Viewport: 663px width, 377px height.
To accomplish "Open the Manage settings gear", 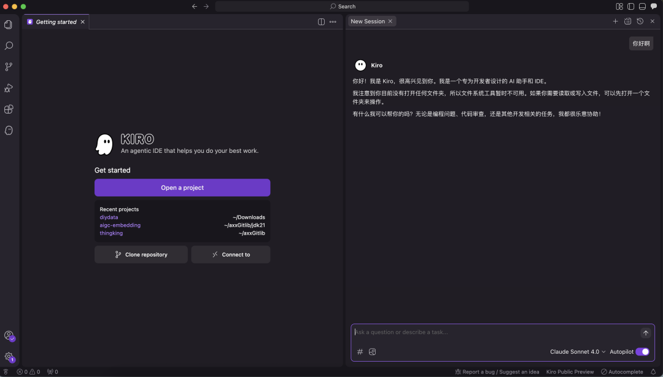I will 9,357.
